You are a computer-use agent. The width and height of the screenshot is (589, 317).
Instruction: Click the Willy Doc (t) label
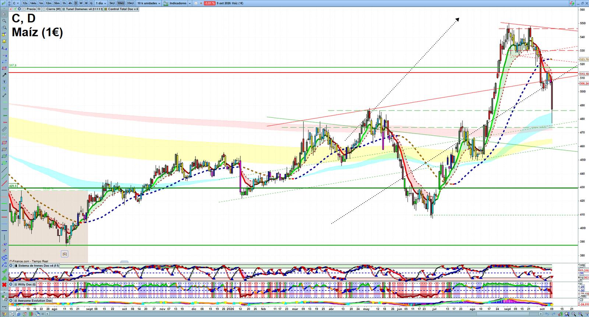click(27, 284)
